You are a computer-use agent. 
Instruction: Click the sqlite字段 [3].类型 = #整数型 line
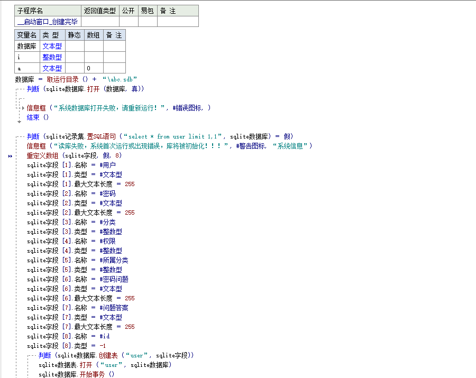(75, 232)
